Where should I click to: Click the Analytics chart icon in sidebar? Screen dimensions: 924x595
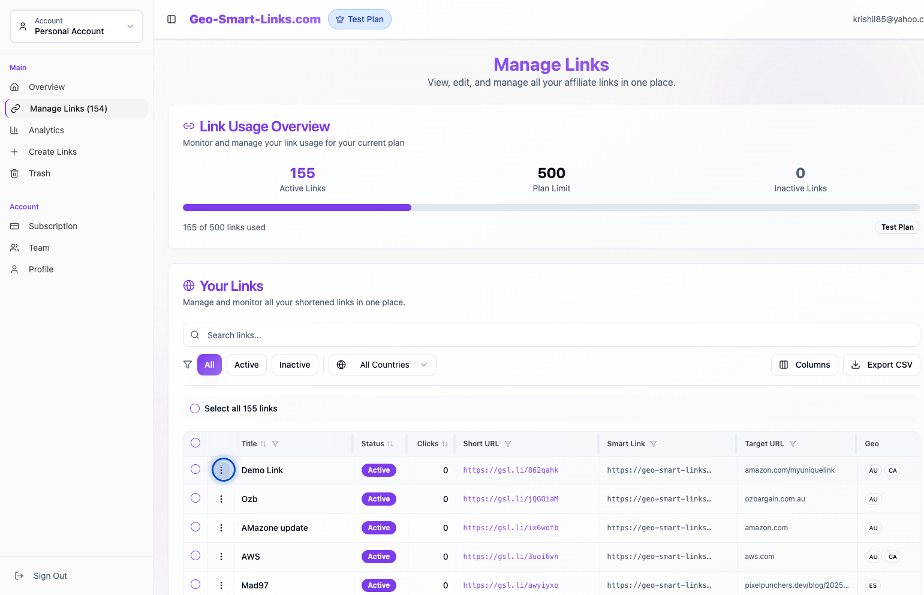pos(14,130)
